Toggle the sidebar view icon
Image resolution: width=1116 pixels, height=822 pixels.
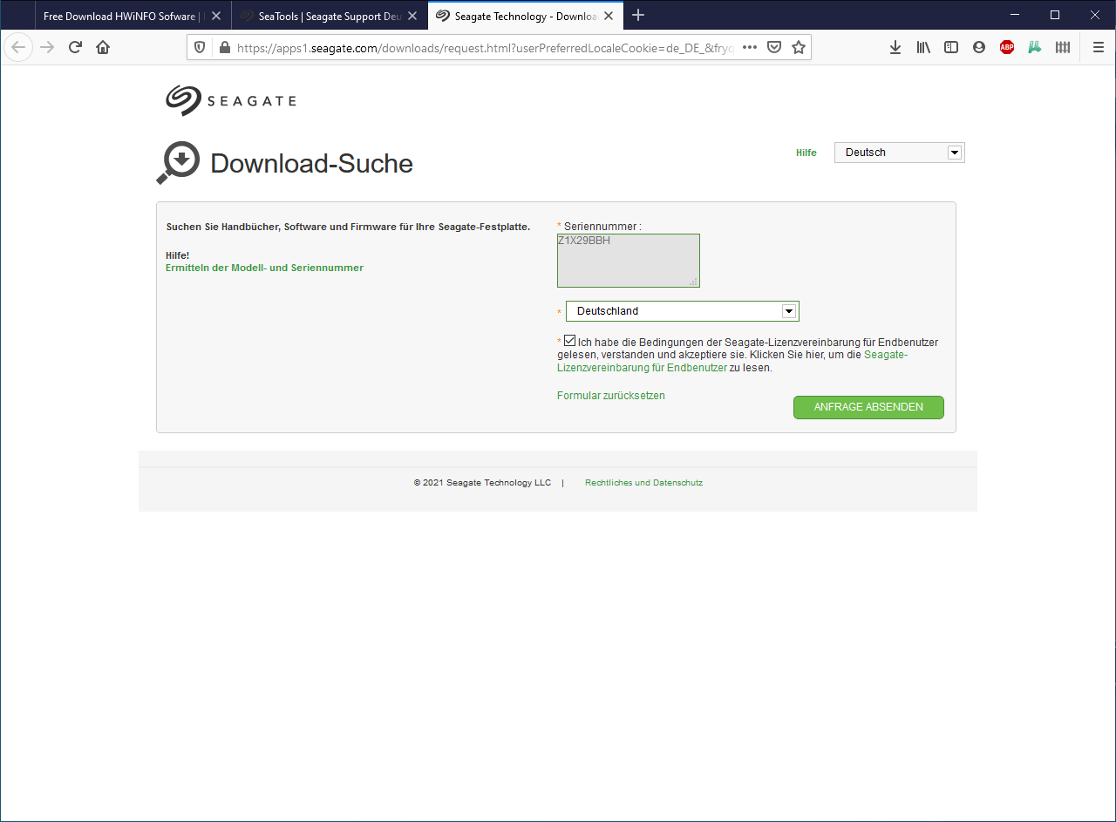(x=951, y=47)
